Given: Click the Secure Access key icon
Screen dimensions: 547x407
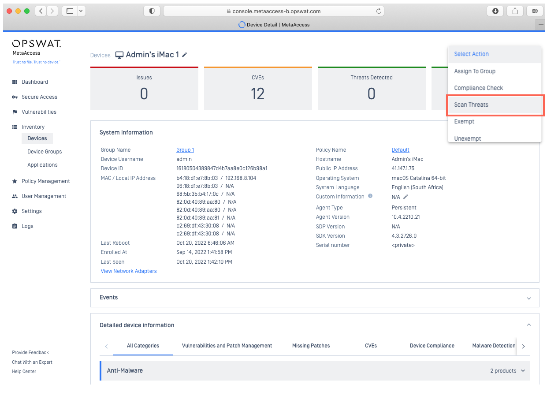Looking at the screenshot, I should click(x=15, y=97).
